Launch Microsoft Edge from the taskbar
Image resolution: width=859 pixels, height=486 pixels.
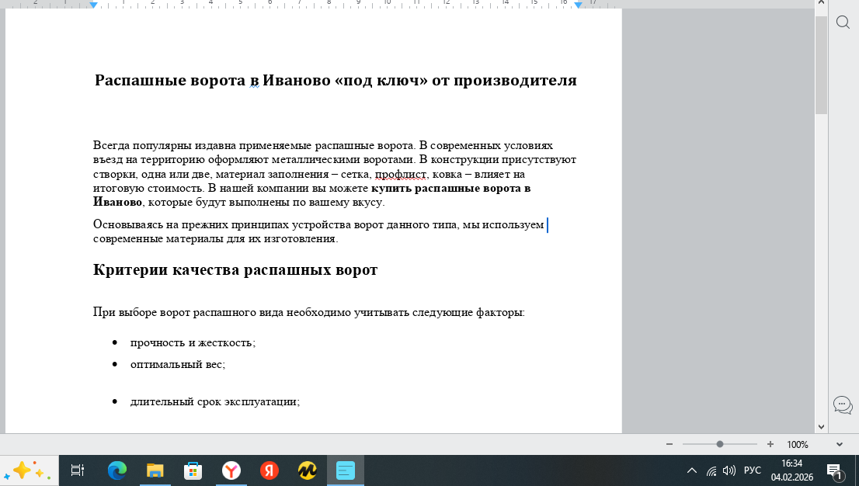[116, 470]
